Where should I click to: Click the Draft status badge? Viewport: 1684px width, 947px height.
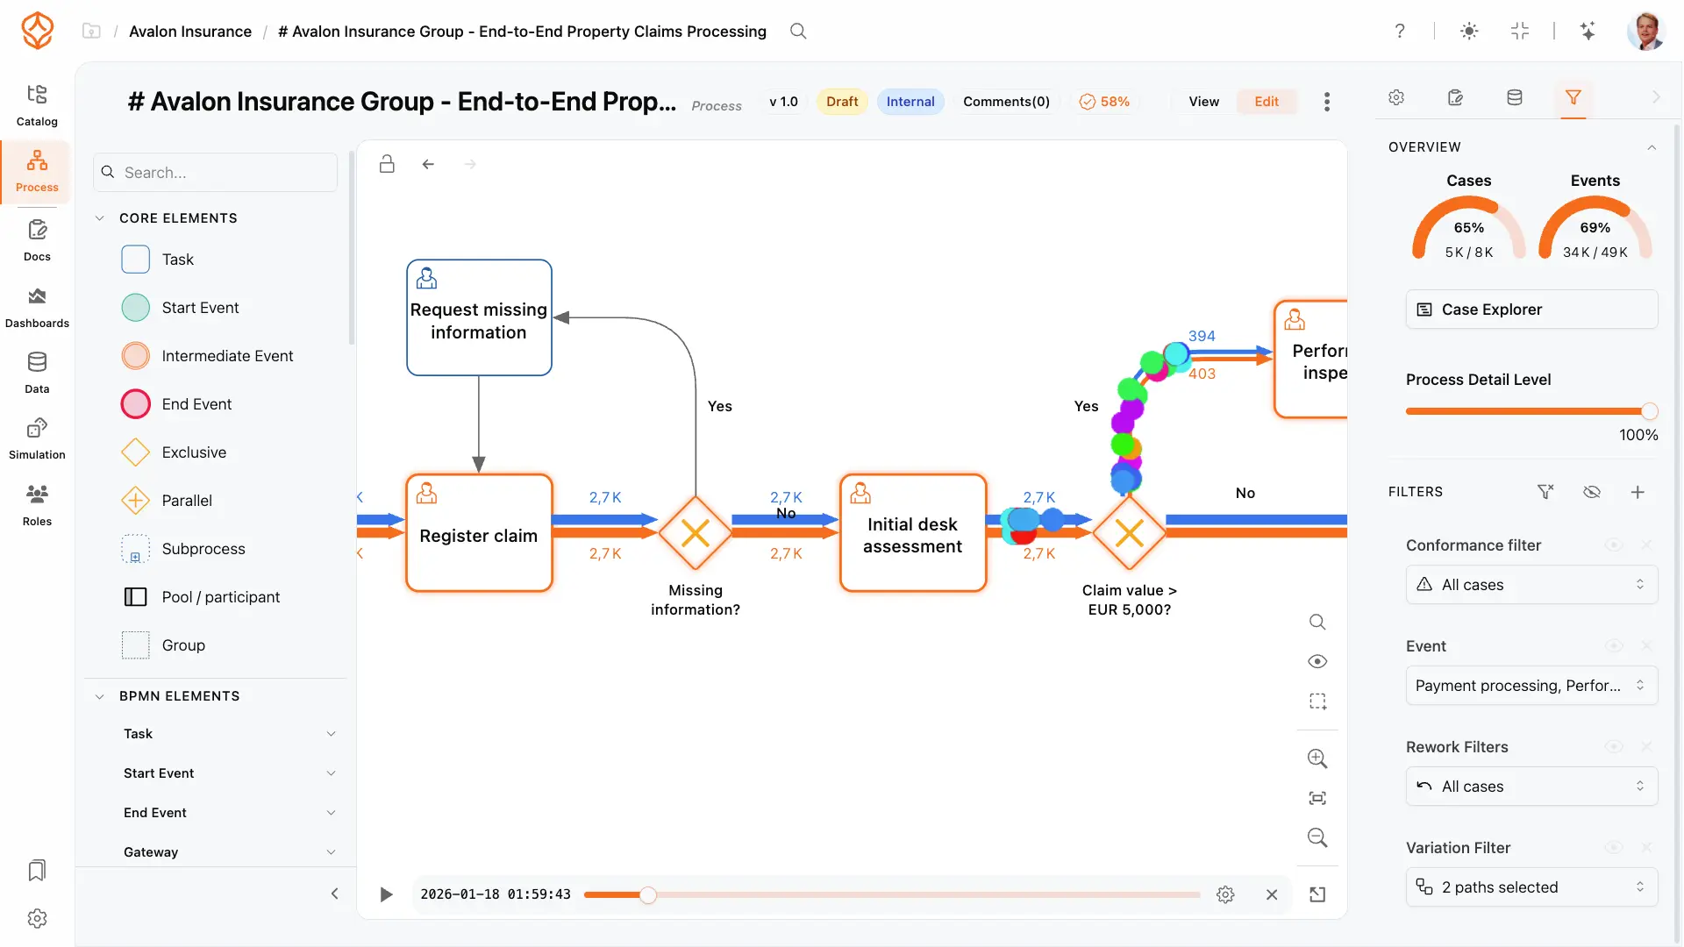coord(842,102)
